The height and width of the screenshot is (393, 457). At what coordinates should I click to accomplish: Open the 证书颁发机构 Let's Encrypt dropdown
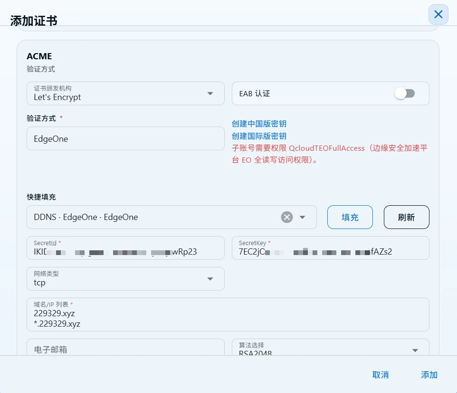click(125, 93)
